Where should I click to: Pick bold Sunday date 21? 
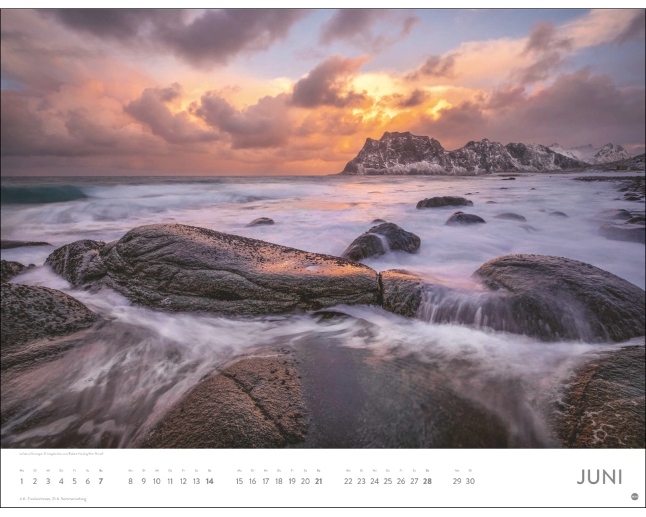pyautogui.click(x=318, y=481)
